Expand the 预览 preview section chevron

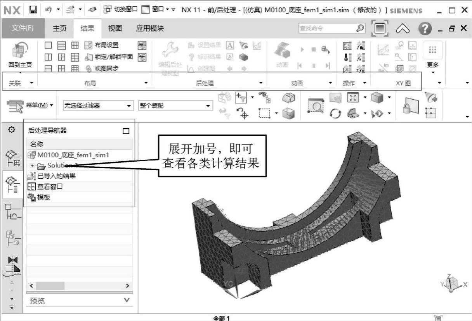pyautogui.click(x=127, y=300)
